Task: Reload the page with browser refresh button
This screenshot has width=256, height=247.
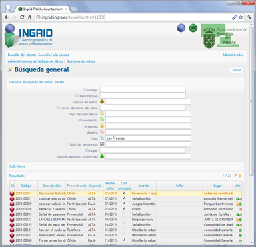Action: click(x=22, y=17)
